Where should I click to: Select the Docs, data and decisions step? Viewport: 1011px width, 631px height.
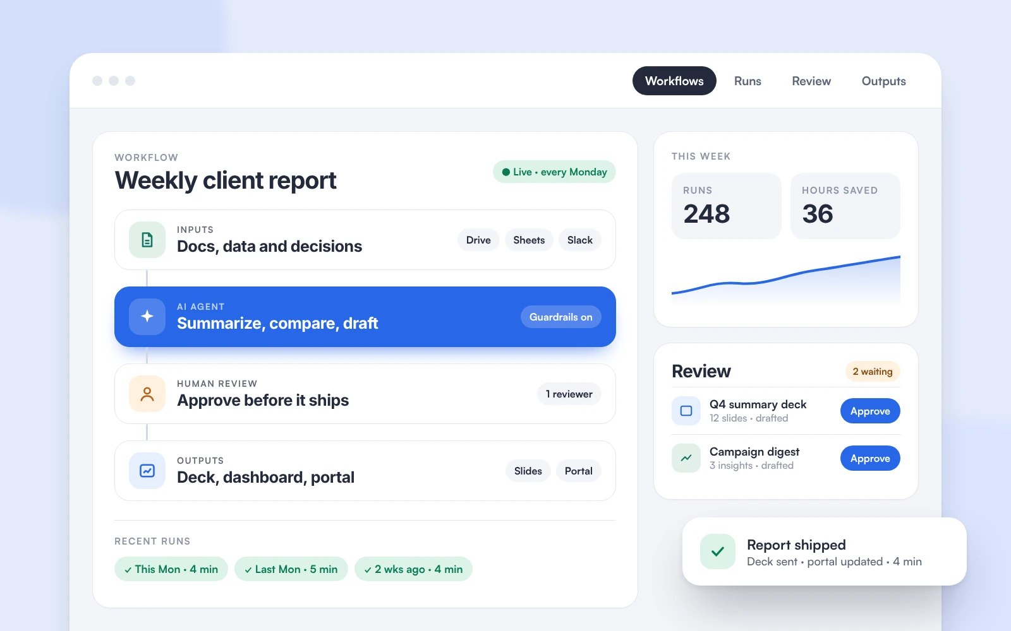(x=365, y=240)
